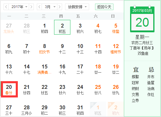Open the 放假安排 holiday dropdown
This screenshot has width=161, height=117.
(77, 7)
